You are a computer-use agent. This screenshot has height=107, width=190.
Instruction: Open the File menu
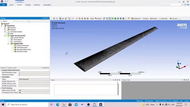pyautogui.click(x=3, y=5)
